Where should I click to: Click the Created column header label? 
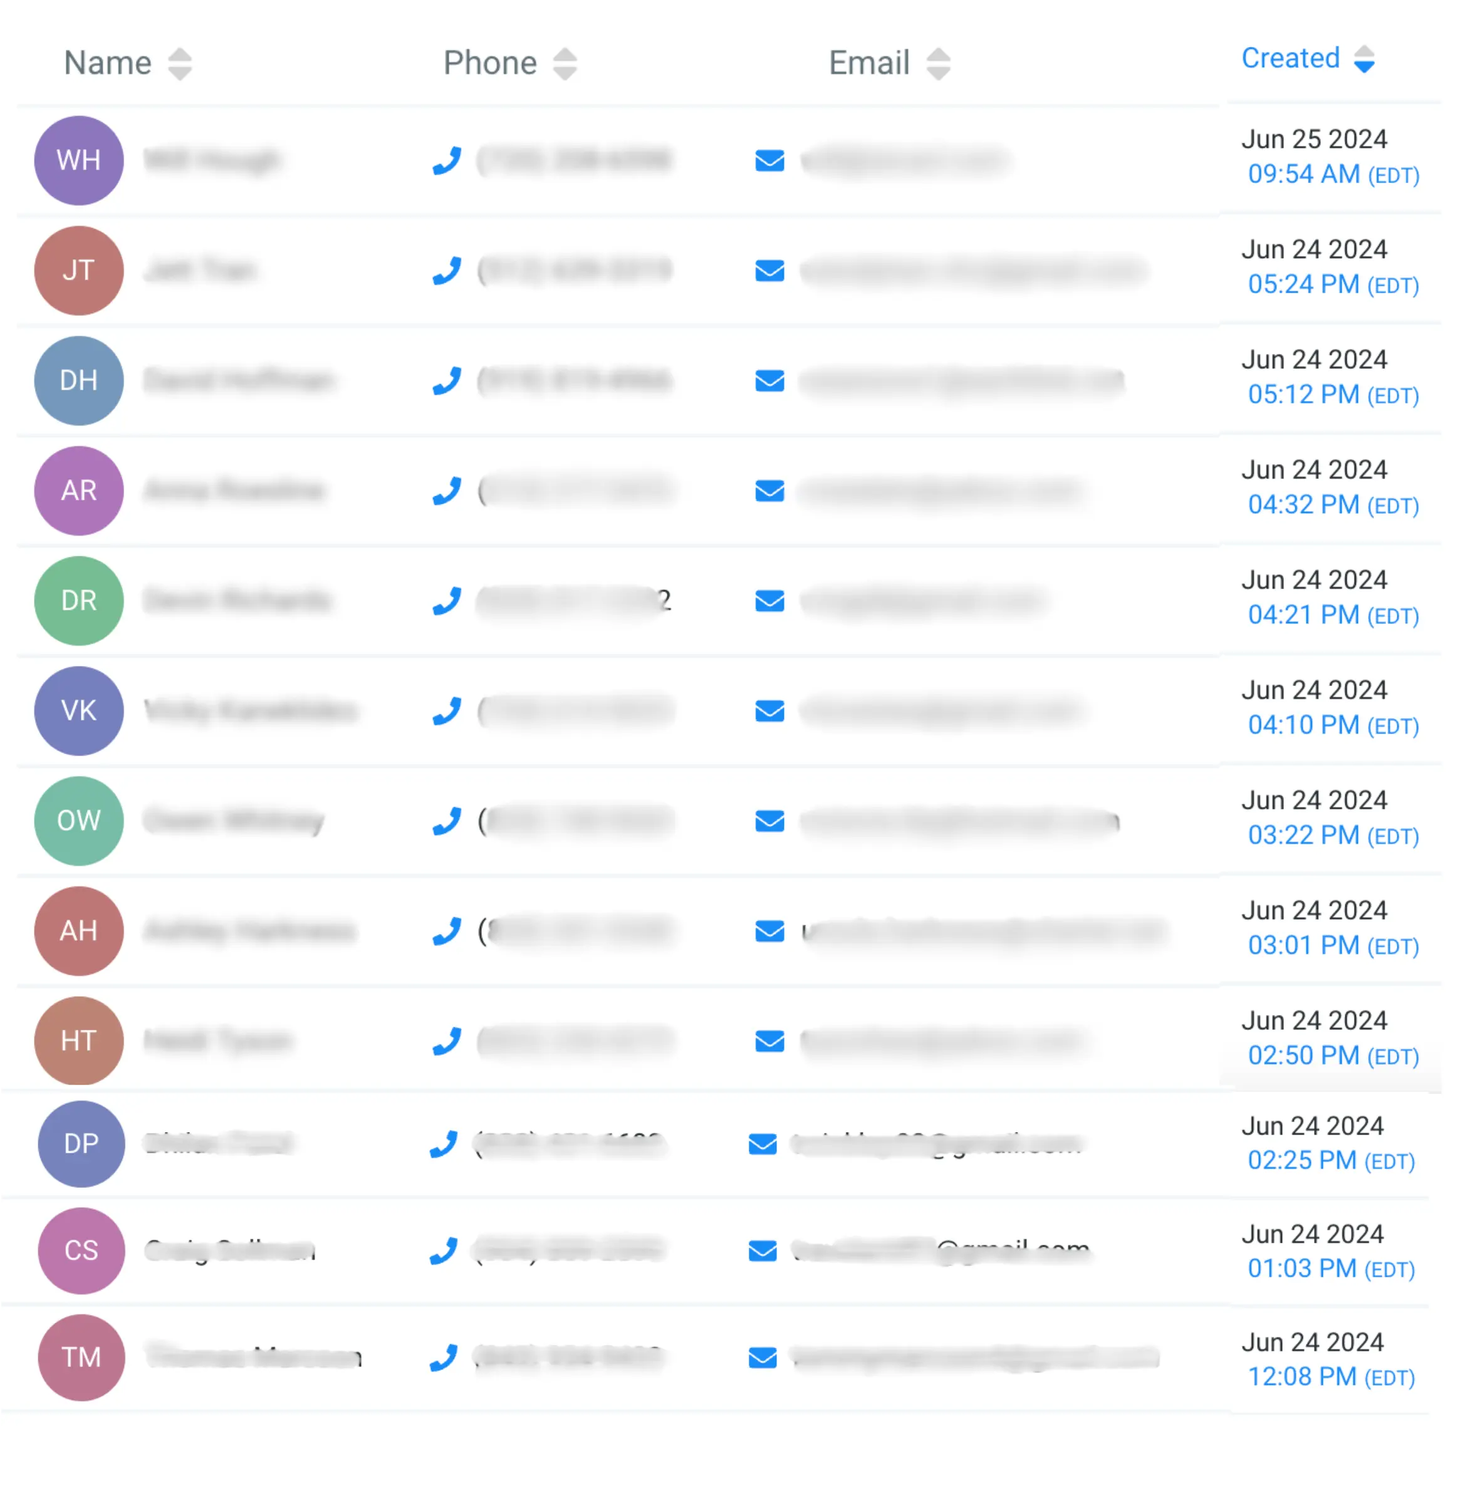pos(1290,58)
